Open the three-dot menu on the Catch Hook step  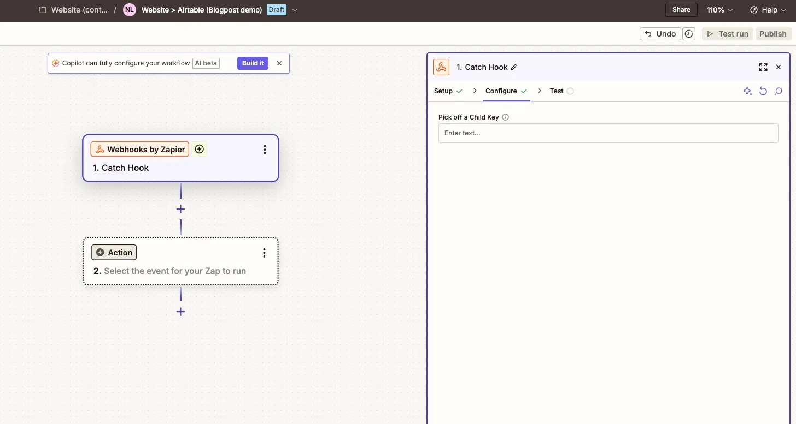(x=265, y=149)
